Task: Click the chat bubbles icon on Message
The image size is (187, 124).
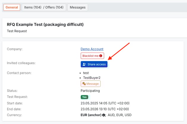Action: pos(84,84)
